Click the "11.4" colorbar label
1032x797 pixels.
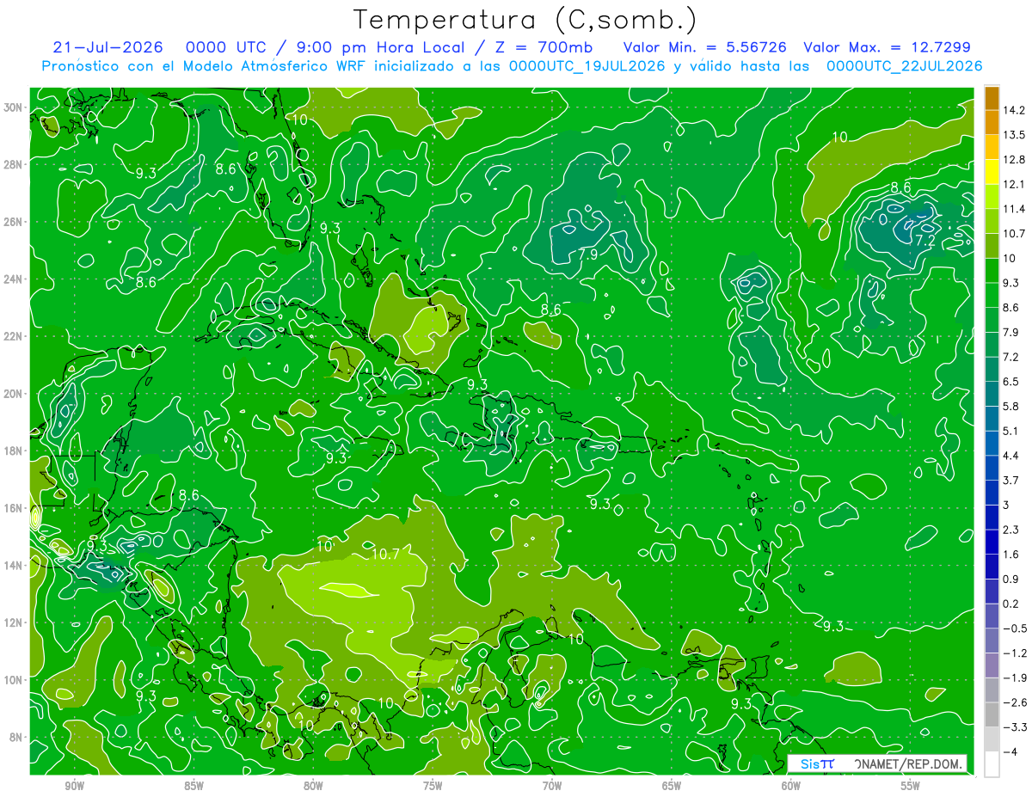[x=1014, y=209]
